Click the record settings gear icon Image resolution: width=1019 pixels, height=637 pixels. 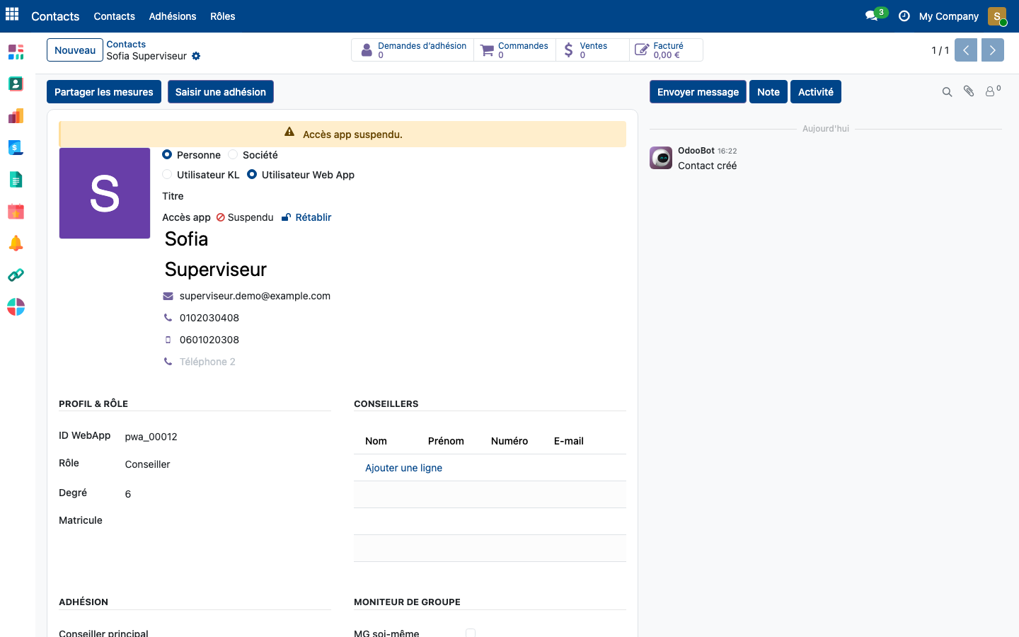pos(196,56)
